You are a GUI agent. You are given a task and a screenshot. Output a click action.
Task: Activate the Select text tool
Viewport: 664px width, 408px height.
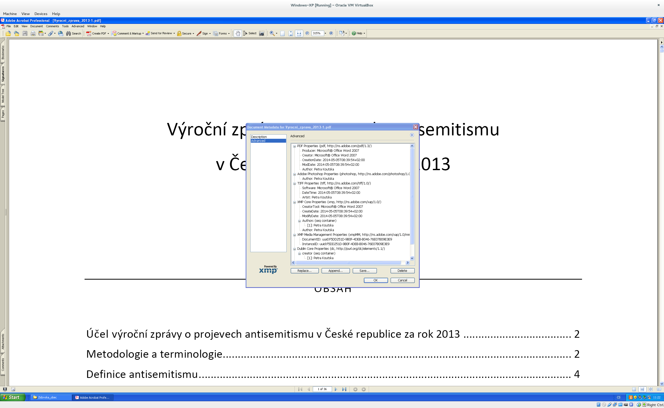(x=250, y=33)
